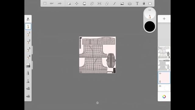Hide the top wireframe layer
Image resolution: width=195 pixels, height=110 pixels.
click(160, 48)
